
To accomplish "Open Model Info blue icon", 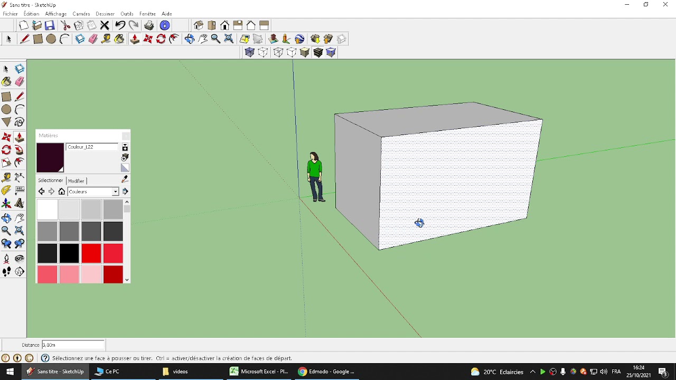I will 165,25.
